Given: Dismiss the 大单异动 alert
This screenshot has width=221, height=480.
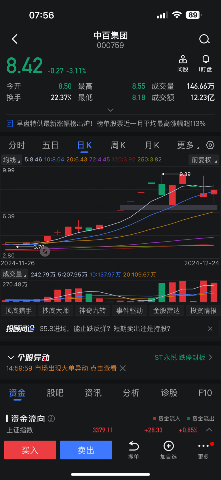Looking at the screenshot, I should [123, 368].
